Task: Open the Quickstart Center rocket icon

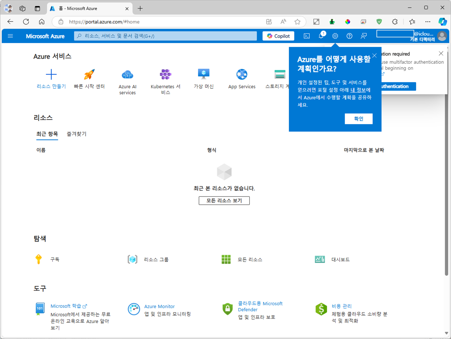Action: coord(89,74)
